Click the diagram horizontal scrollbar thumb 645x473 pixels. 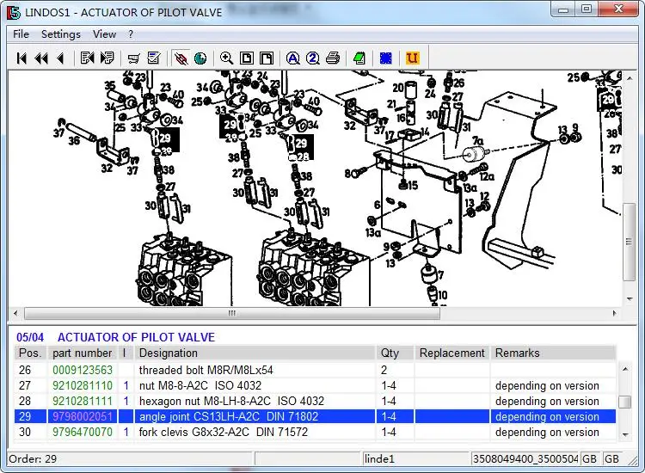pos(232,313)
